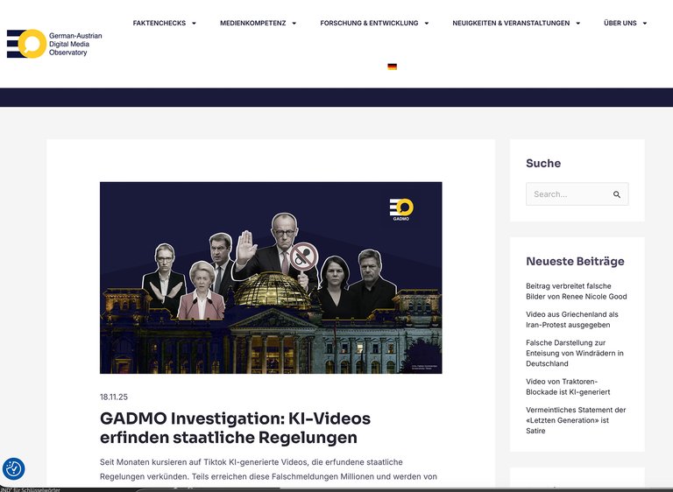Screen dimensions: 673x492
Task: Open headline GADMO Investigation: KI-Videos article
Action: 235,428
